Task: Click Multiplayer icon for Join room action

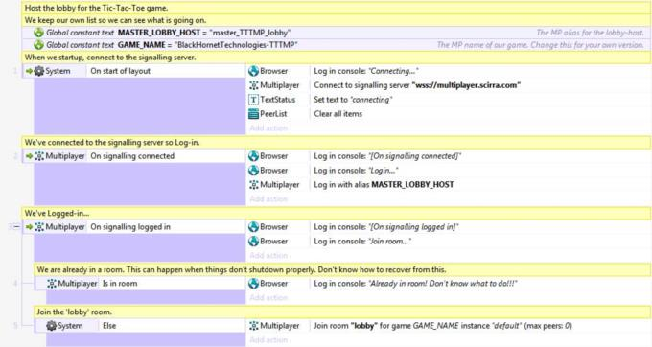Action: pyautogui.click(x=254, y=326)
